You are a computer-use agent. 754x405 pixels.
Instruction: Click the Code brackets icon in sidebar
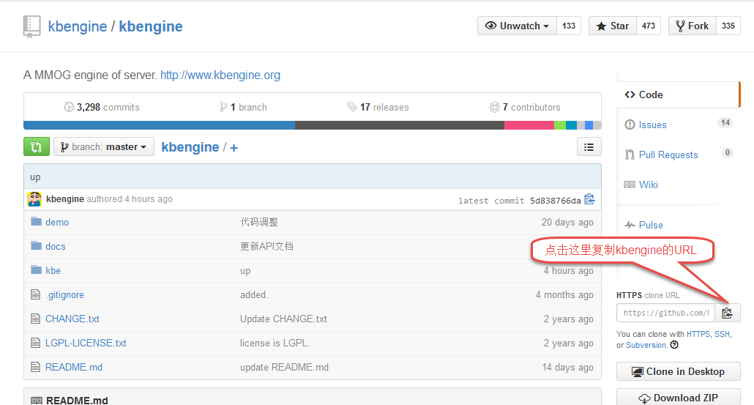click(630, 94)
